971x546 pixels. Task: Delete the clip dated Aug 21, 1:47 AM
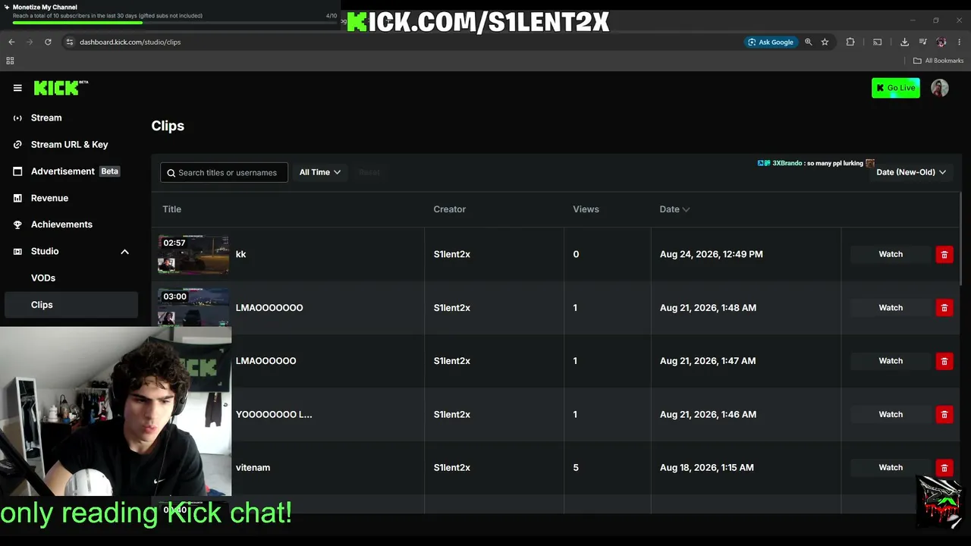(x=944, y=361)
